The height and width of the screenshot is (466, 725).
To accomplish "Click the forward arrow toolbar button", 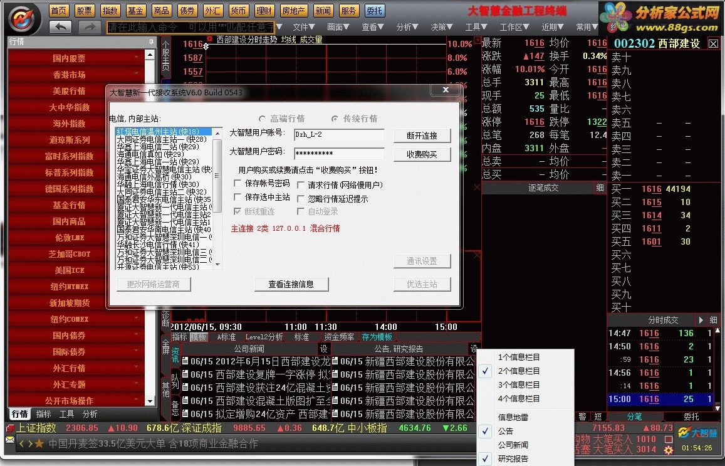I will 90,27.
